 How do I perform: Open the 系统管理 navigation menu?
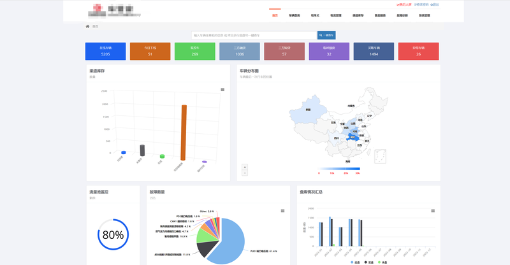[425, 15]
